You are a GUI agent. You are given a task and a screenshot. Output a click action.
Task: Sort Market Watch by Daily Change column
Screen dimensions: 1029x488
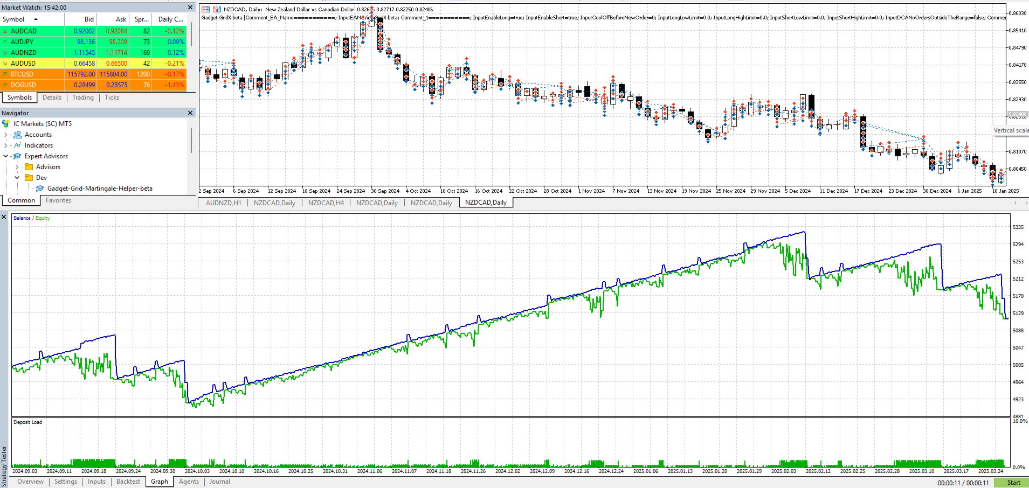click(x=170, y=19)
